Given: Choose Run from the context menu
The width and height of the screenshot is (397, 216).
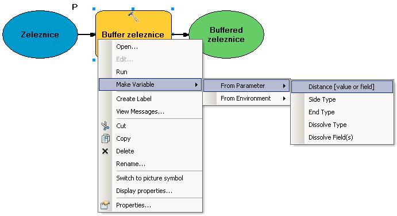Looking at the screenshot, I should tap(151, 72).
